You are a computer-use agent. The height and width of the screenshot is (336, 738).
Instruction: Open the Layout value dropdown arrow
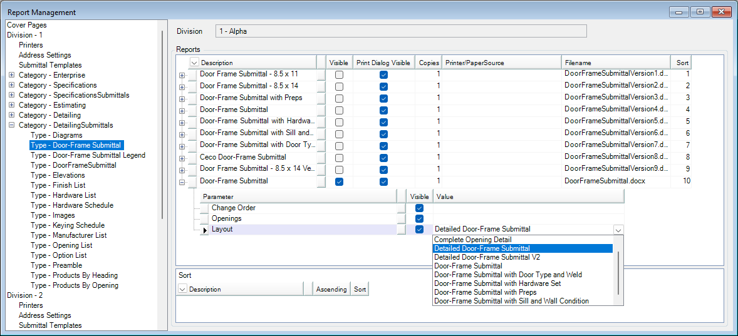pos(618,230)
